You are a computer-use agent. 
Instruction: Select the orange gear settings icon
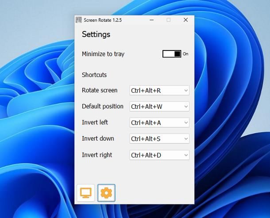[x=106, y=193]
